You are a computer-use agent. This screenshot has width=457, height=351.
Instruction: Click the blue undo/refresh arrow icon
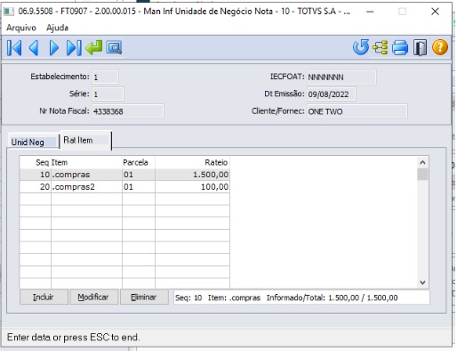pos(361,47)
